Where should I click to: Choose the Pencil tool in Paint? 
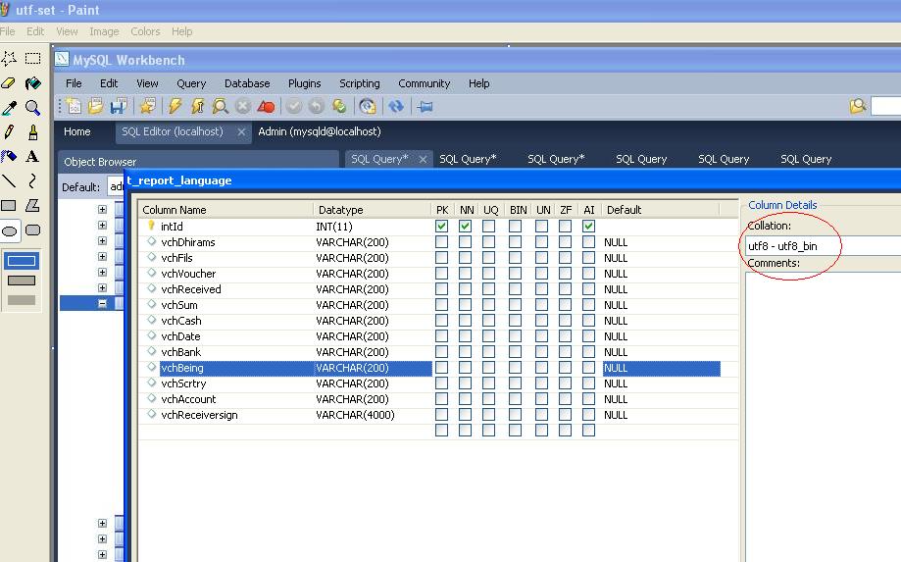click(x=9, y=132)
